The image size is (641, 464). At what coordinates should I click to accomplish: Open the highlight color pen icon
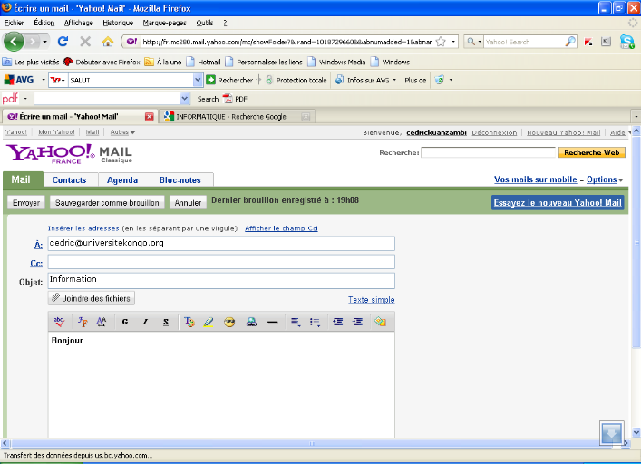pos(209,322)
